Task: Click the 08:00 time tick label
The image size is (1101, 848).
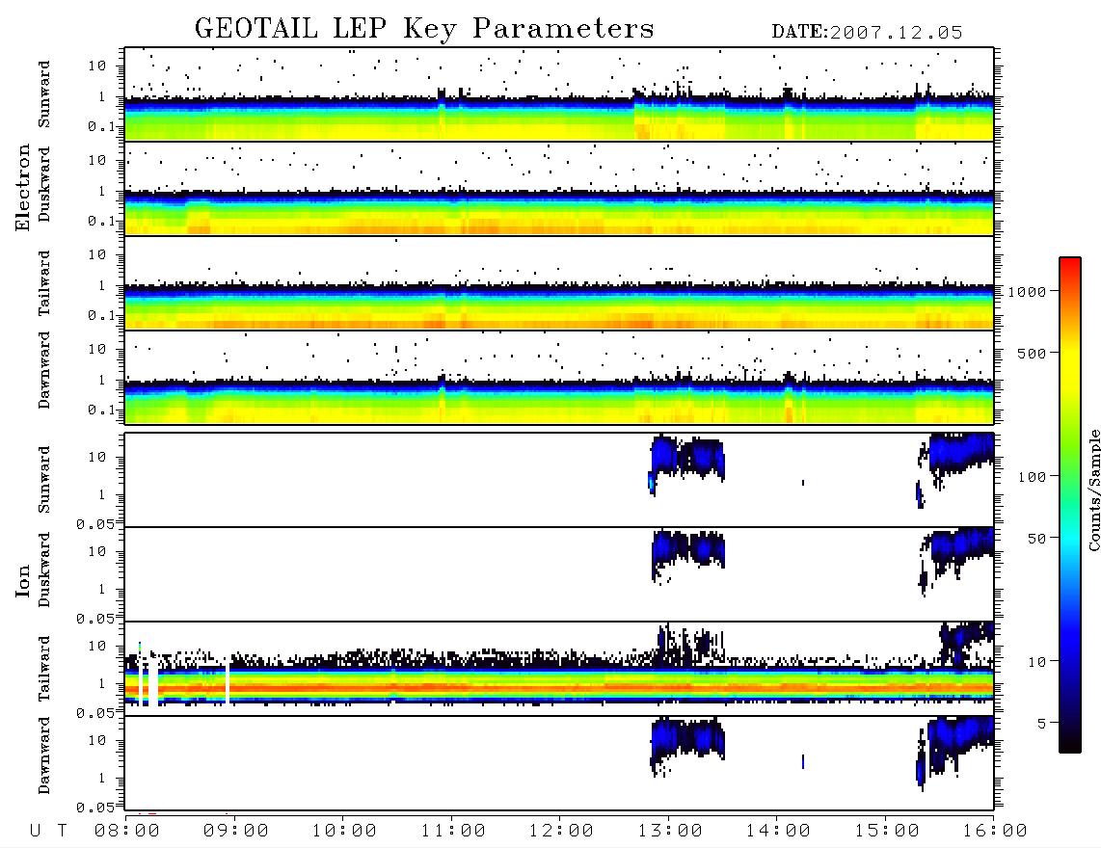Action: [x=127, y=832]
